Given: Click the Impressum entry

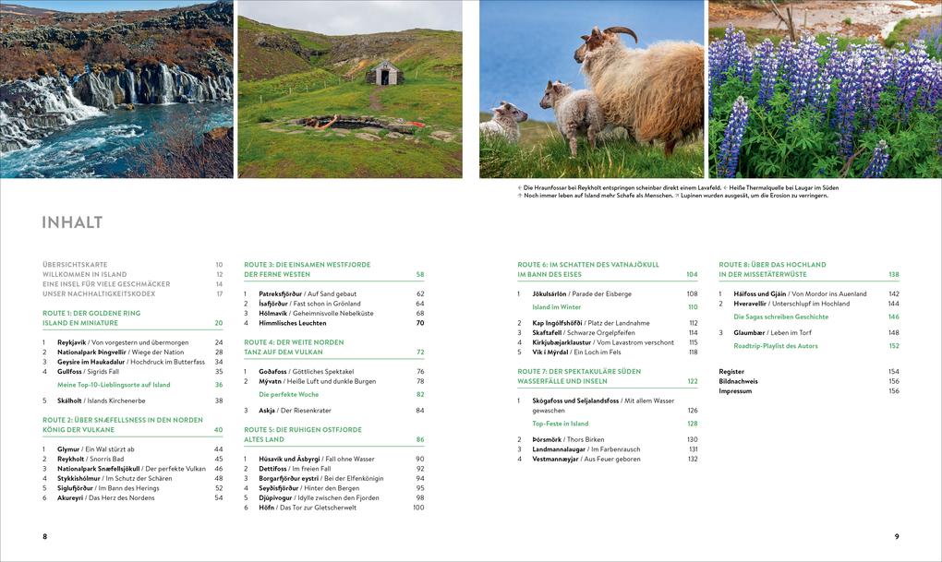Looking at the screenshot, I should click(x=735, y=391).
